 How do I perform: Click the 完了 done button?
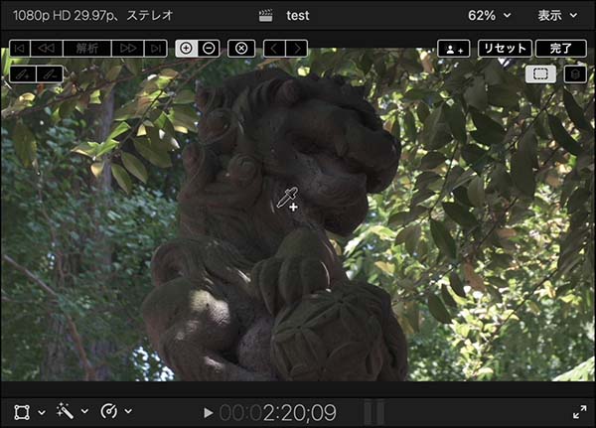(x=561, y=49)
